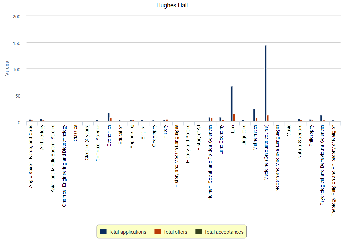Click the Psychological and Behavioural Sciences label

click(x=322, y=165)
